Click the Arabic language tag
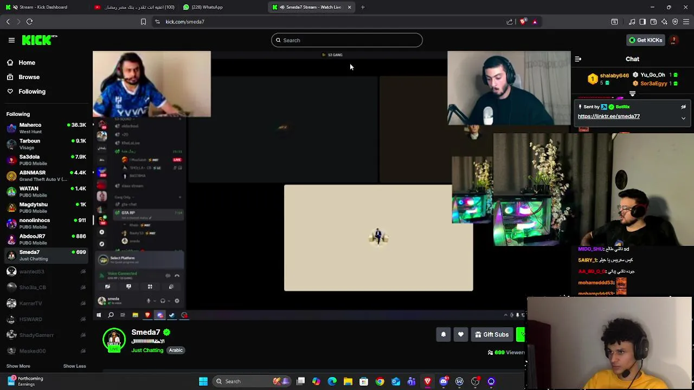Screen dimensions: 694x390 coord(176,350)
